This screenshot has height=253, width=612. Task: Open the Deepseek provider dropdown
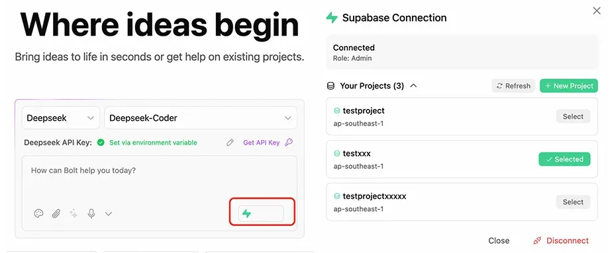[60, 118]
